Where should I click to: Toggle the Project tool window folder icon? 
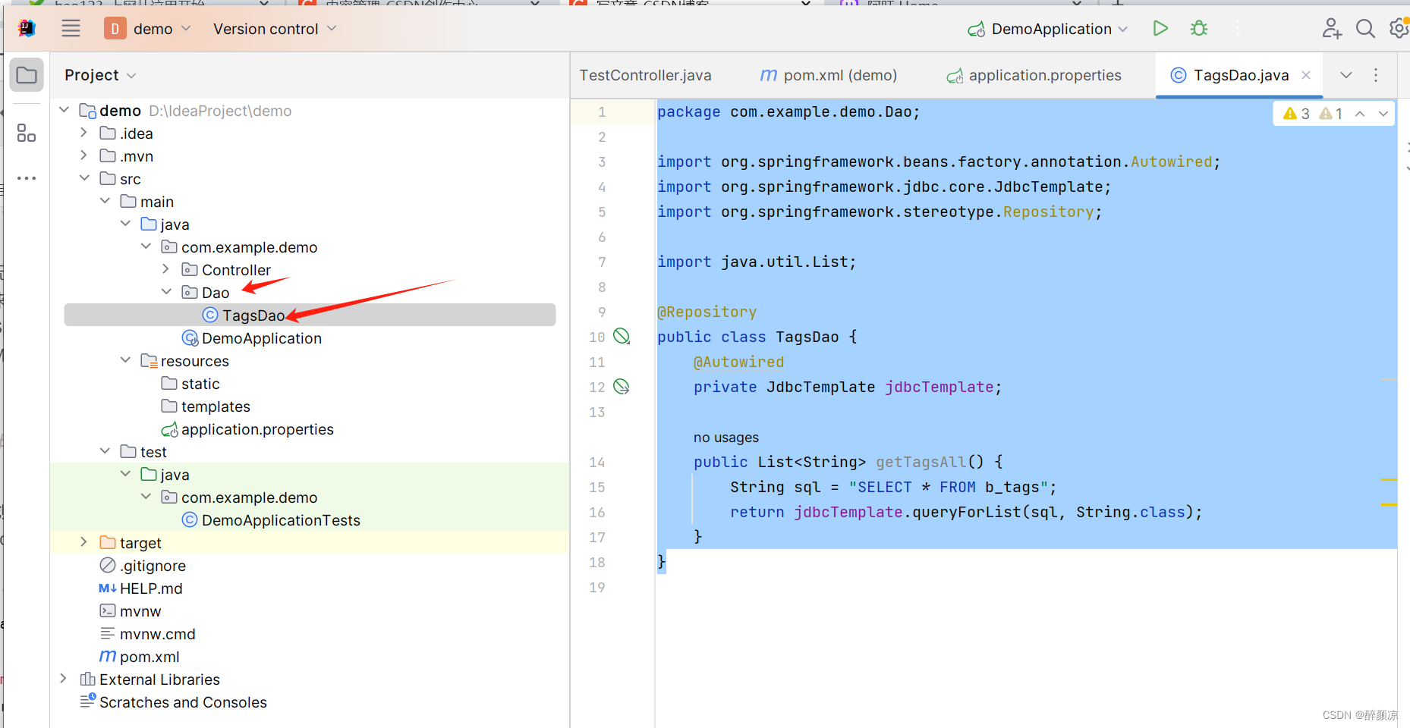27,75
